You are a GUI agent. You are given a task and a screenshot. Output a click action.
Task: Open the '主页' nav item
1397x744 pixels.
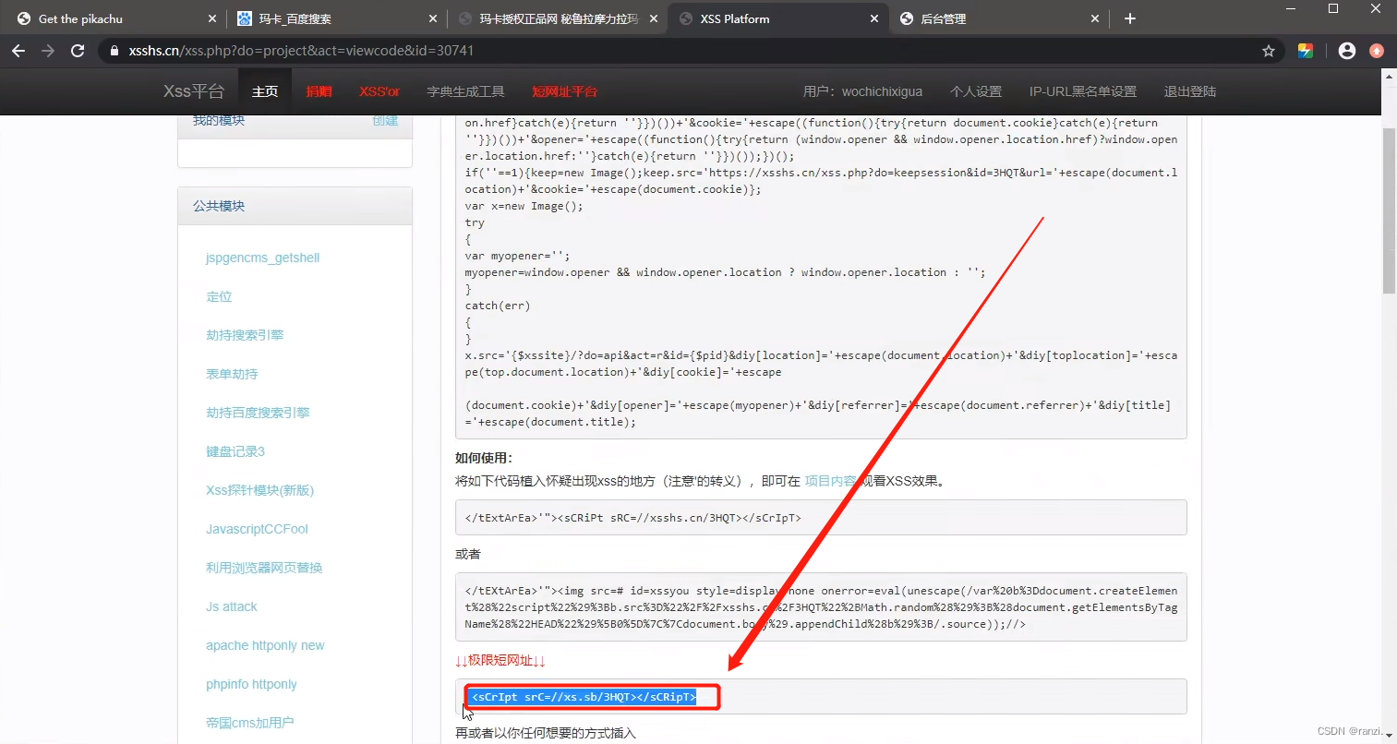point(265,91)
